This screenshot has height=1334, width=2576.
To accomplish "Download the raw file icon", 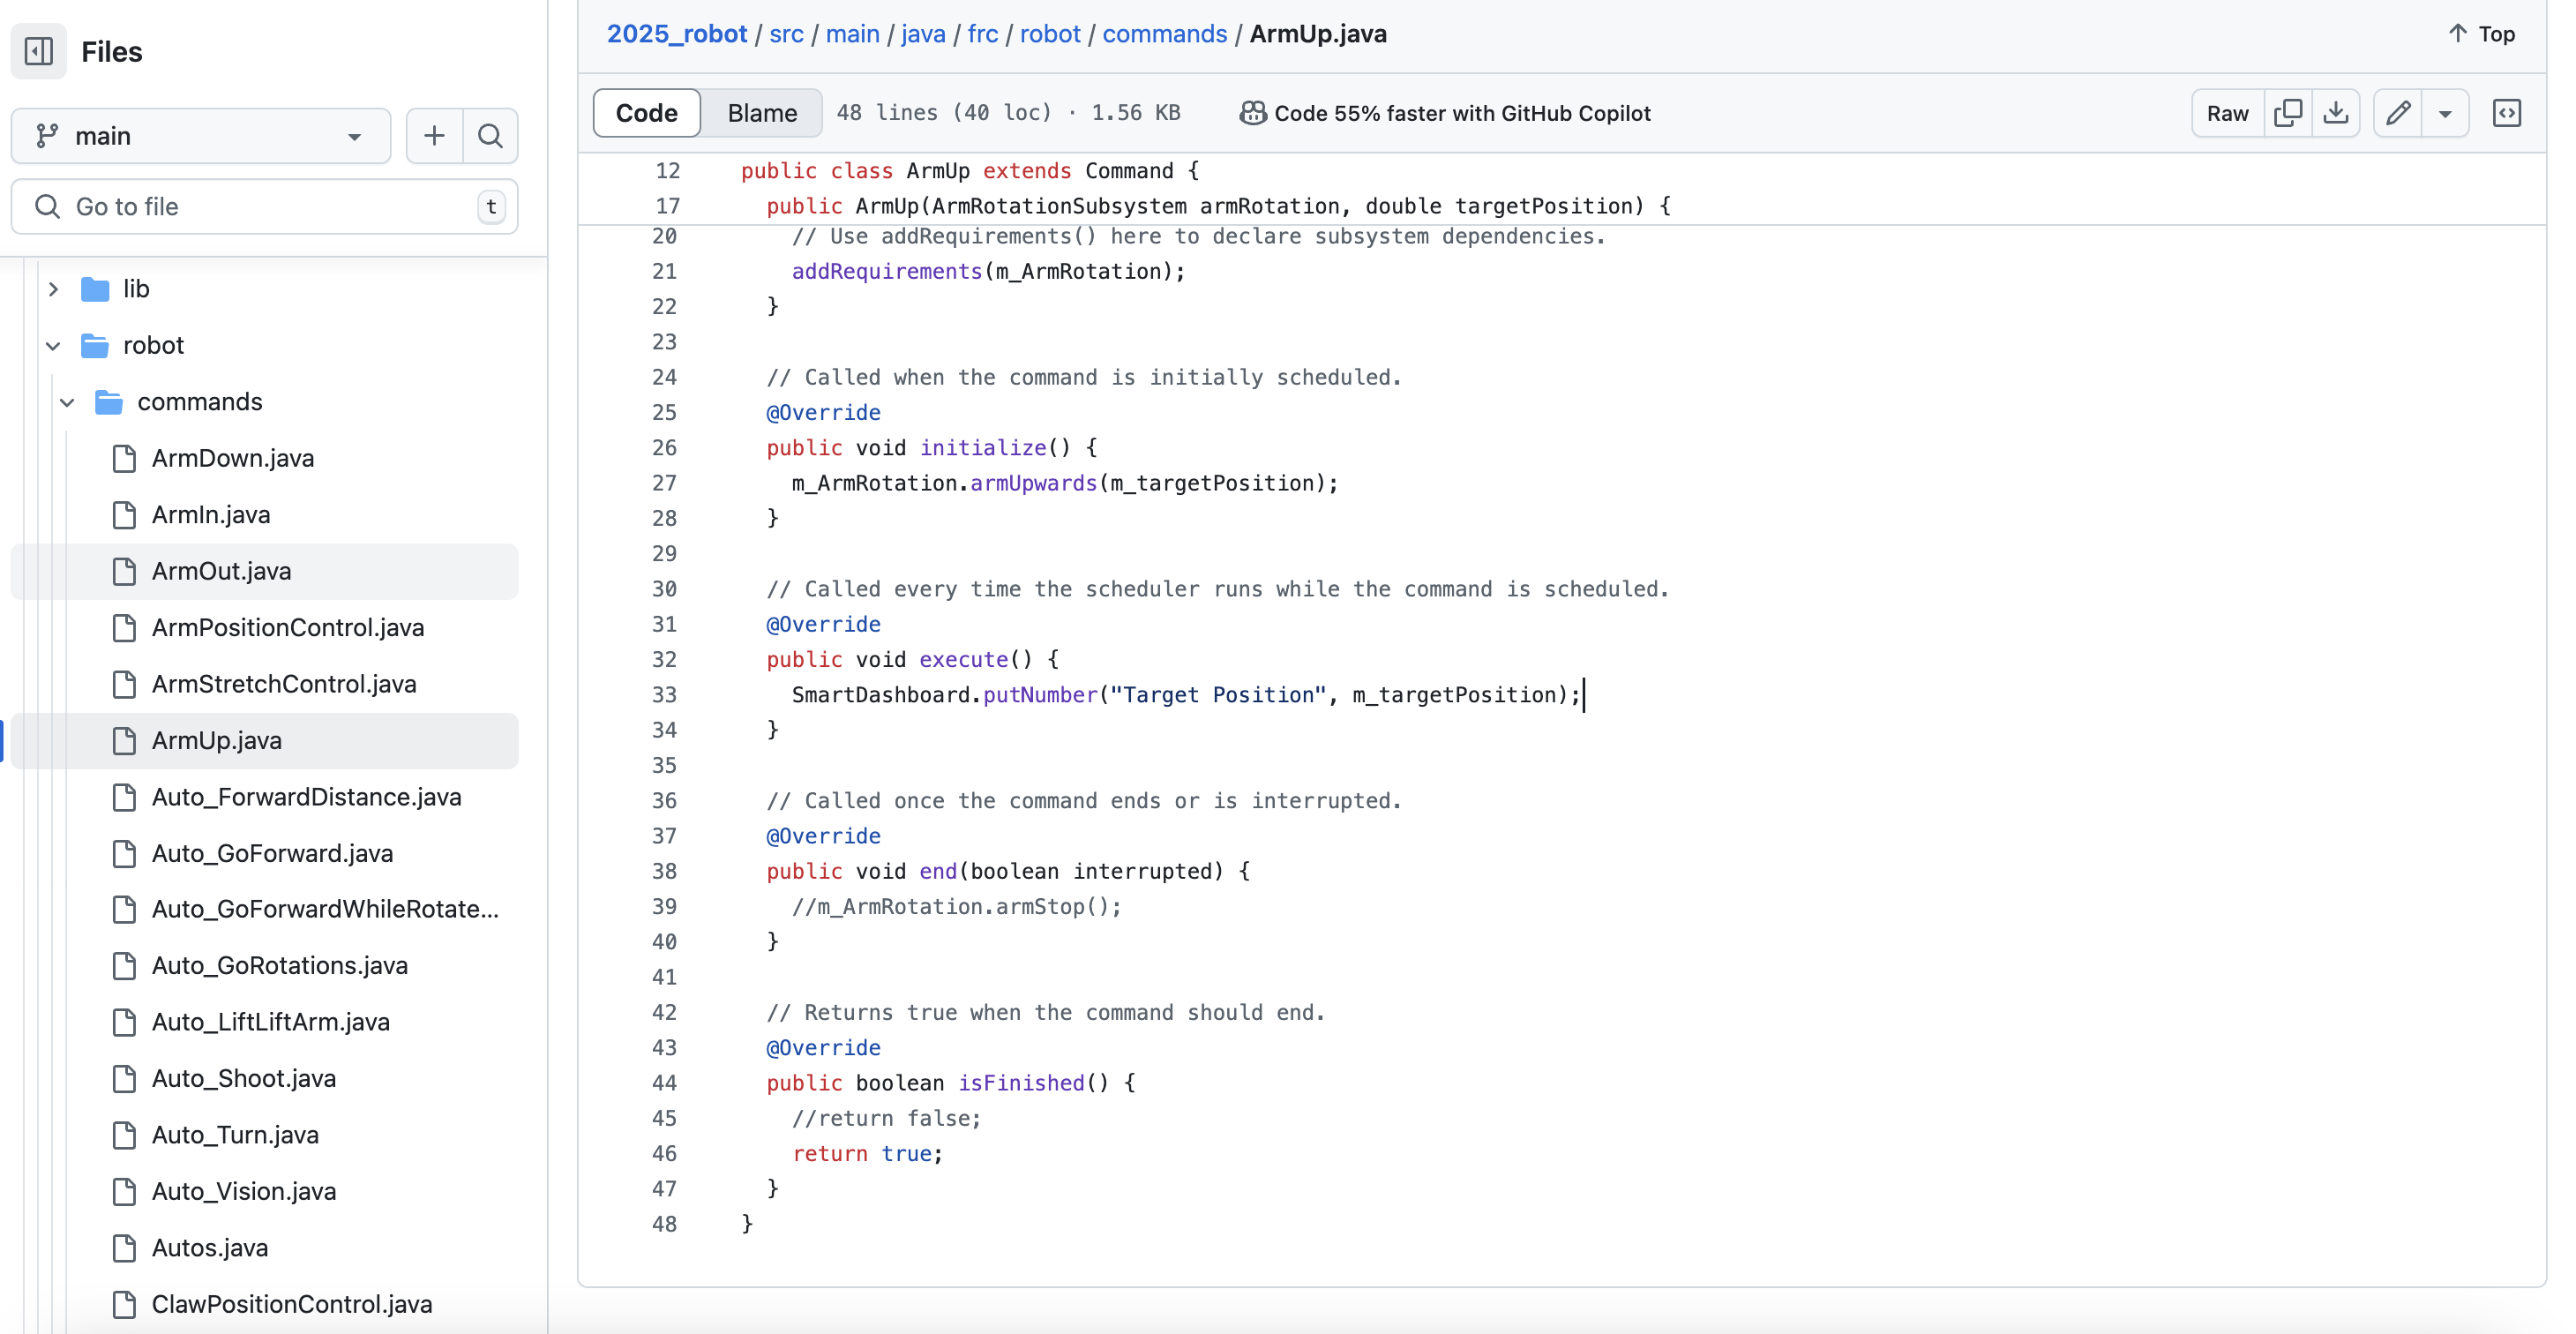I will pyautogui.click(x=2336, y=113).
